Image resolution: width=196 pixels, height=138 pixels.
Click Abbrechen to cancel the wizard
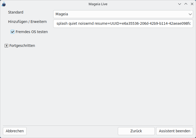(x=15, y=131)
